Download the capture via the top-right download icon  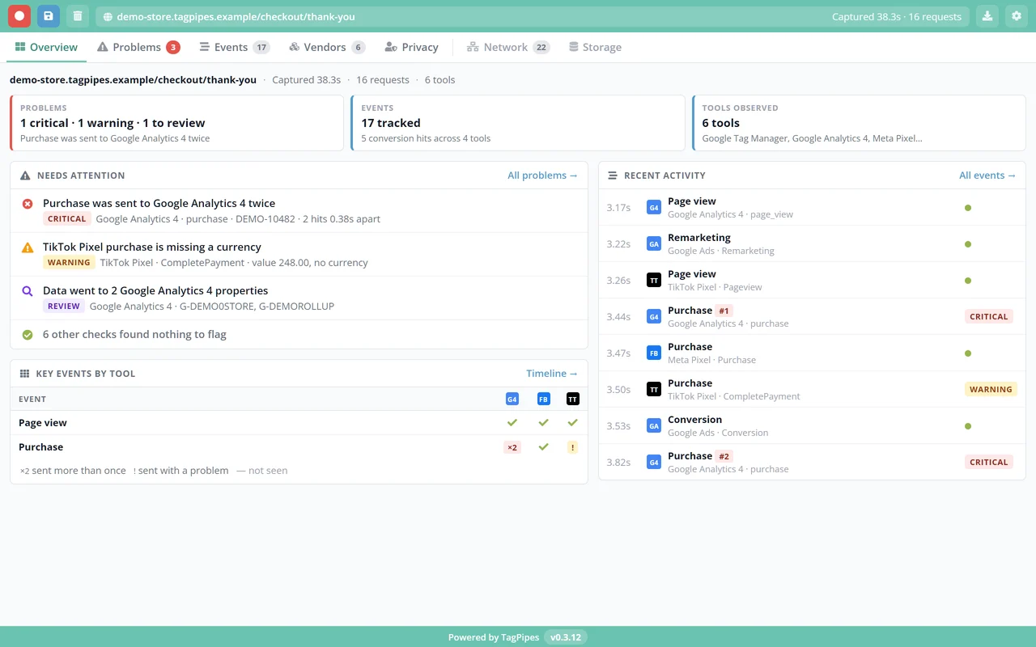click(987, 16)
